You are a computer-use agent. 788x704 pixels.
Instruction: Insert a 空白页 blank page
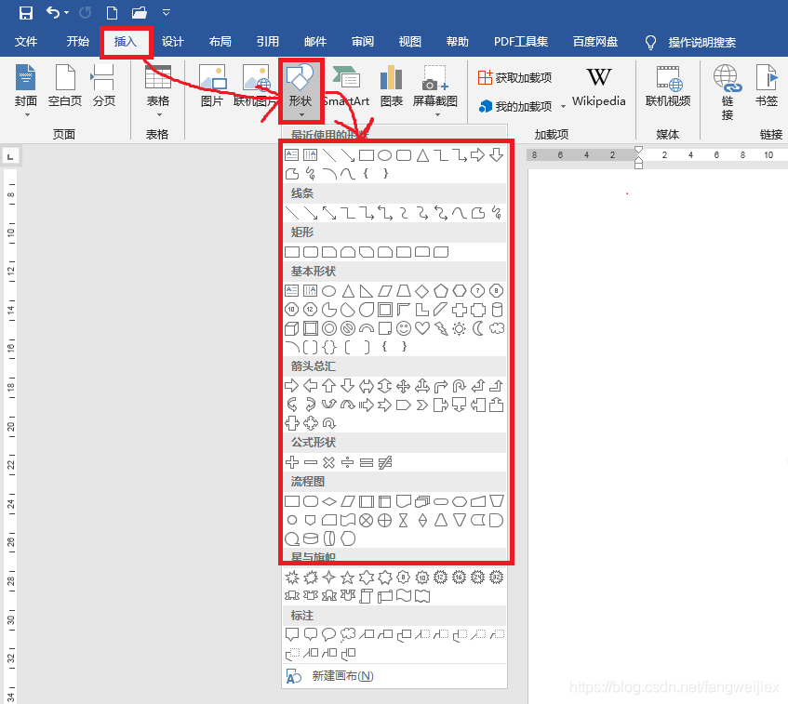click(x=65, y=86)
